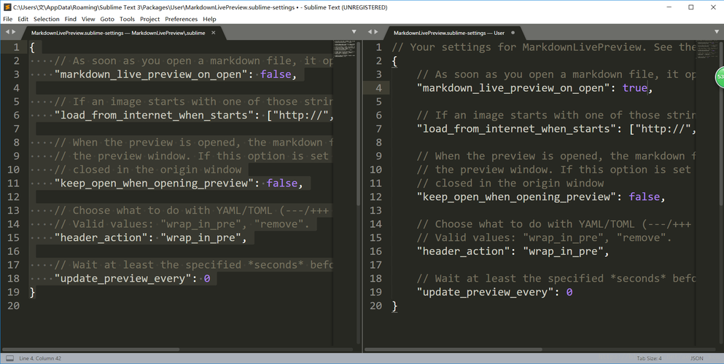
Task: Click left pane's next tab arrow
Action: pyautogui.click(x=13, y=33)
